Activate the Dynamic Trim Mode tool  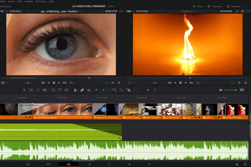tap(38, 90)
